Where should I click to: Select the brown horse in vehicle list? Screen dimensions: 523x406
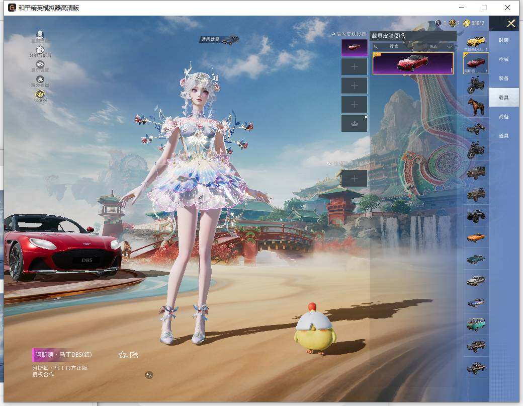coord(476,106)
